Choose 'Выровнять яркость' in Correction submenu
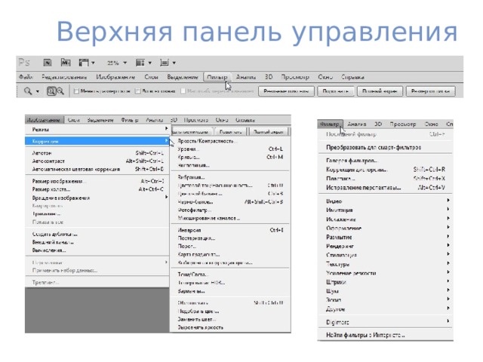This screenshot has height=362, width=483. (x=200, y=327)
